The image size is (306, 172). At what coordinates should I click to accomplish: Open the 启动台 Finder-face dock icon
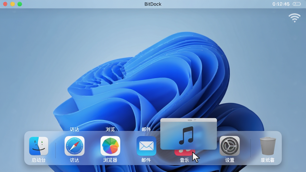[x=39, y=146]
